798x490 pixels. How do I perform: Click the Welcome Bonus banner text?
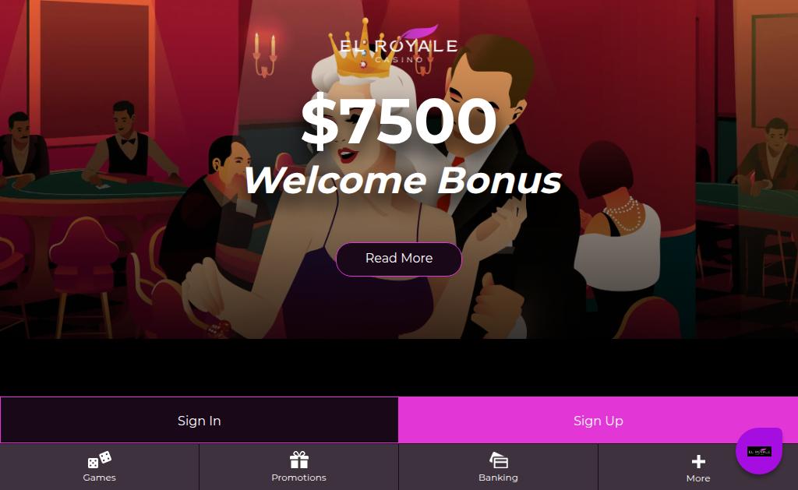[403, 180]
